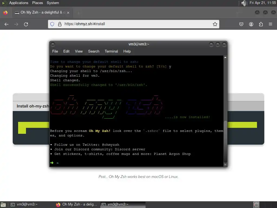The image size is (277, 208).
Task: Open the terminal View menu
Action: coord(79,51)
